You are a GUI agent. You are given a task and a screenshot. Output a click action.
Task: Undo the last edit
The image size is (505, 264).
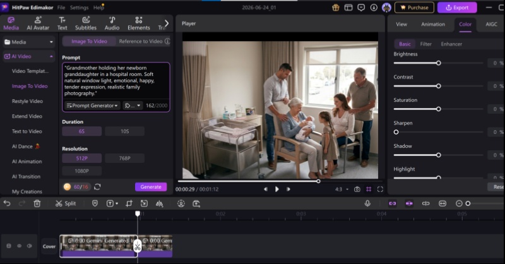[7, 203]
